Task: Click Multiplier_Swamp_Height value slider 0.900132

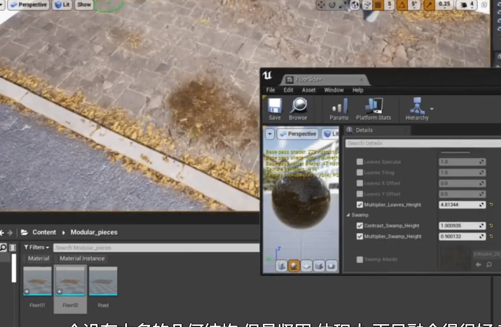Action: tap(462, 237)
